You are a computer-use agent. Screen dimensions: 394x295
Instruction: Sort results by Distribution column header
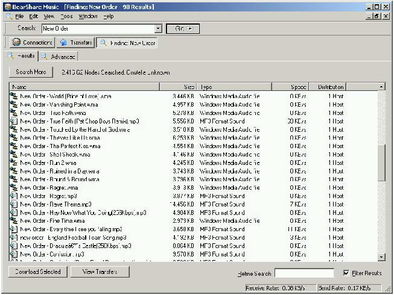pos(328,87)
